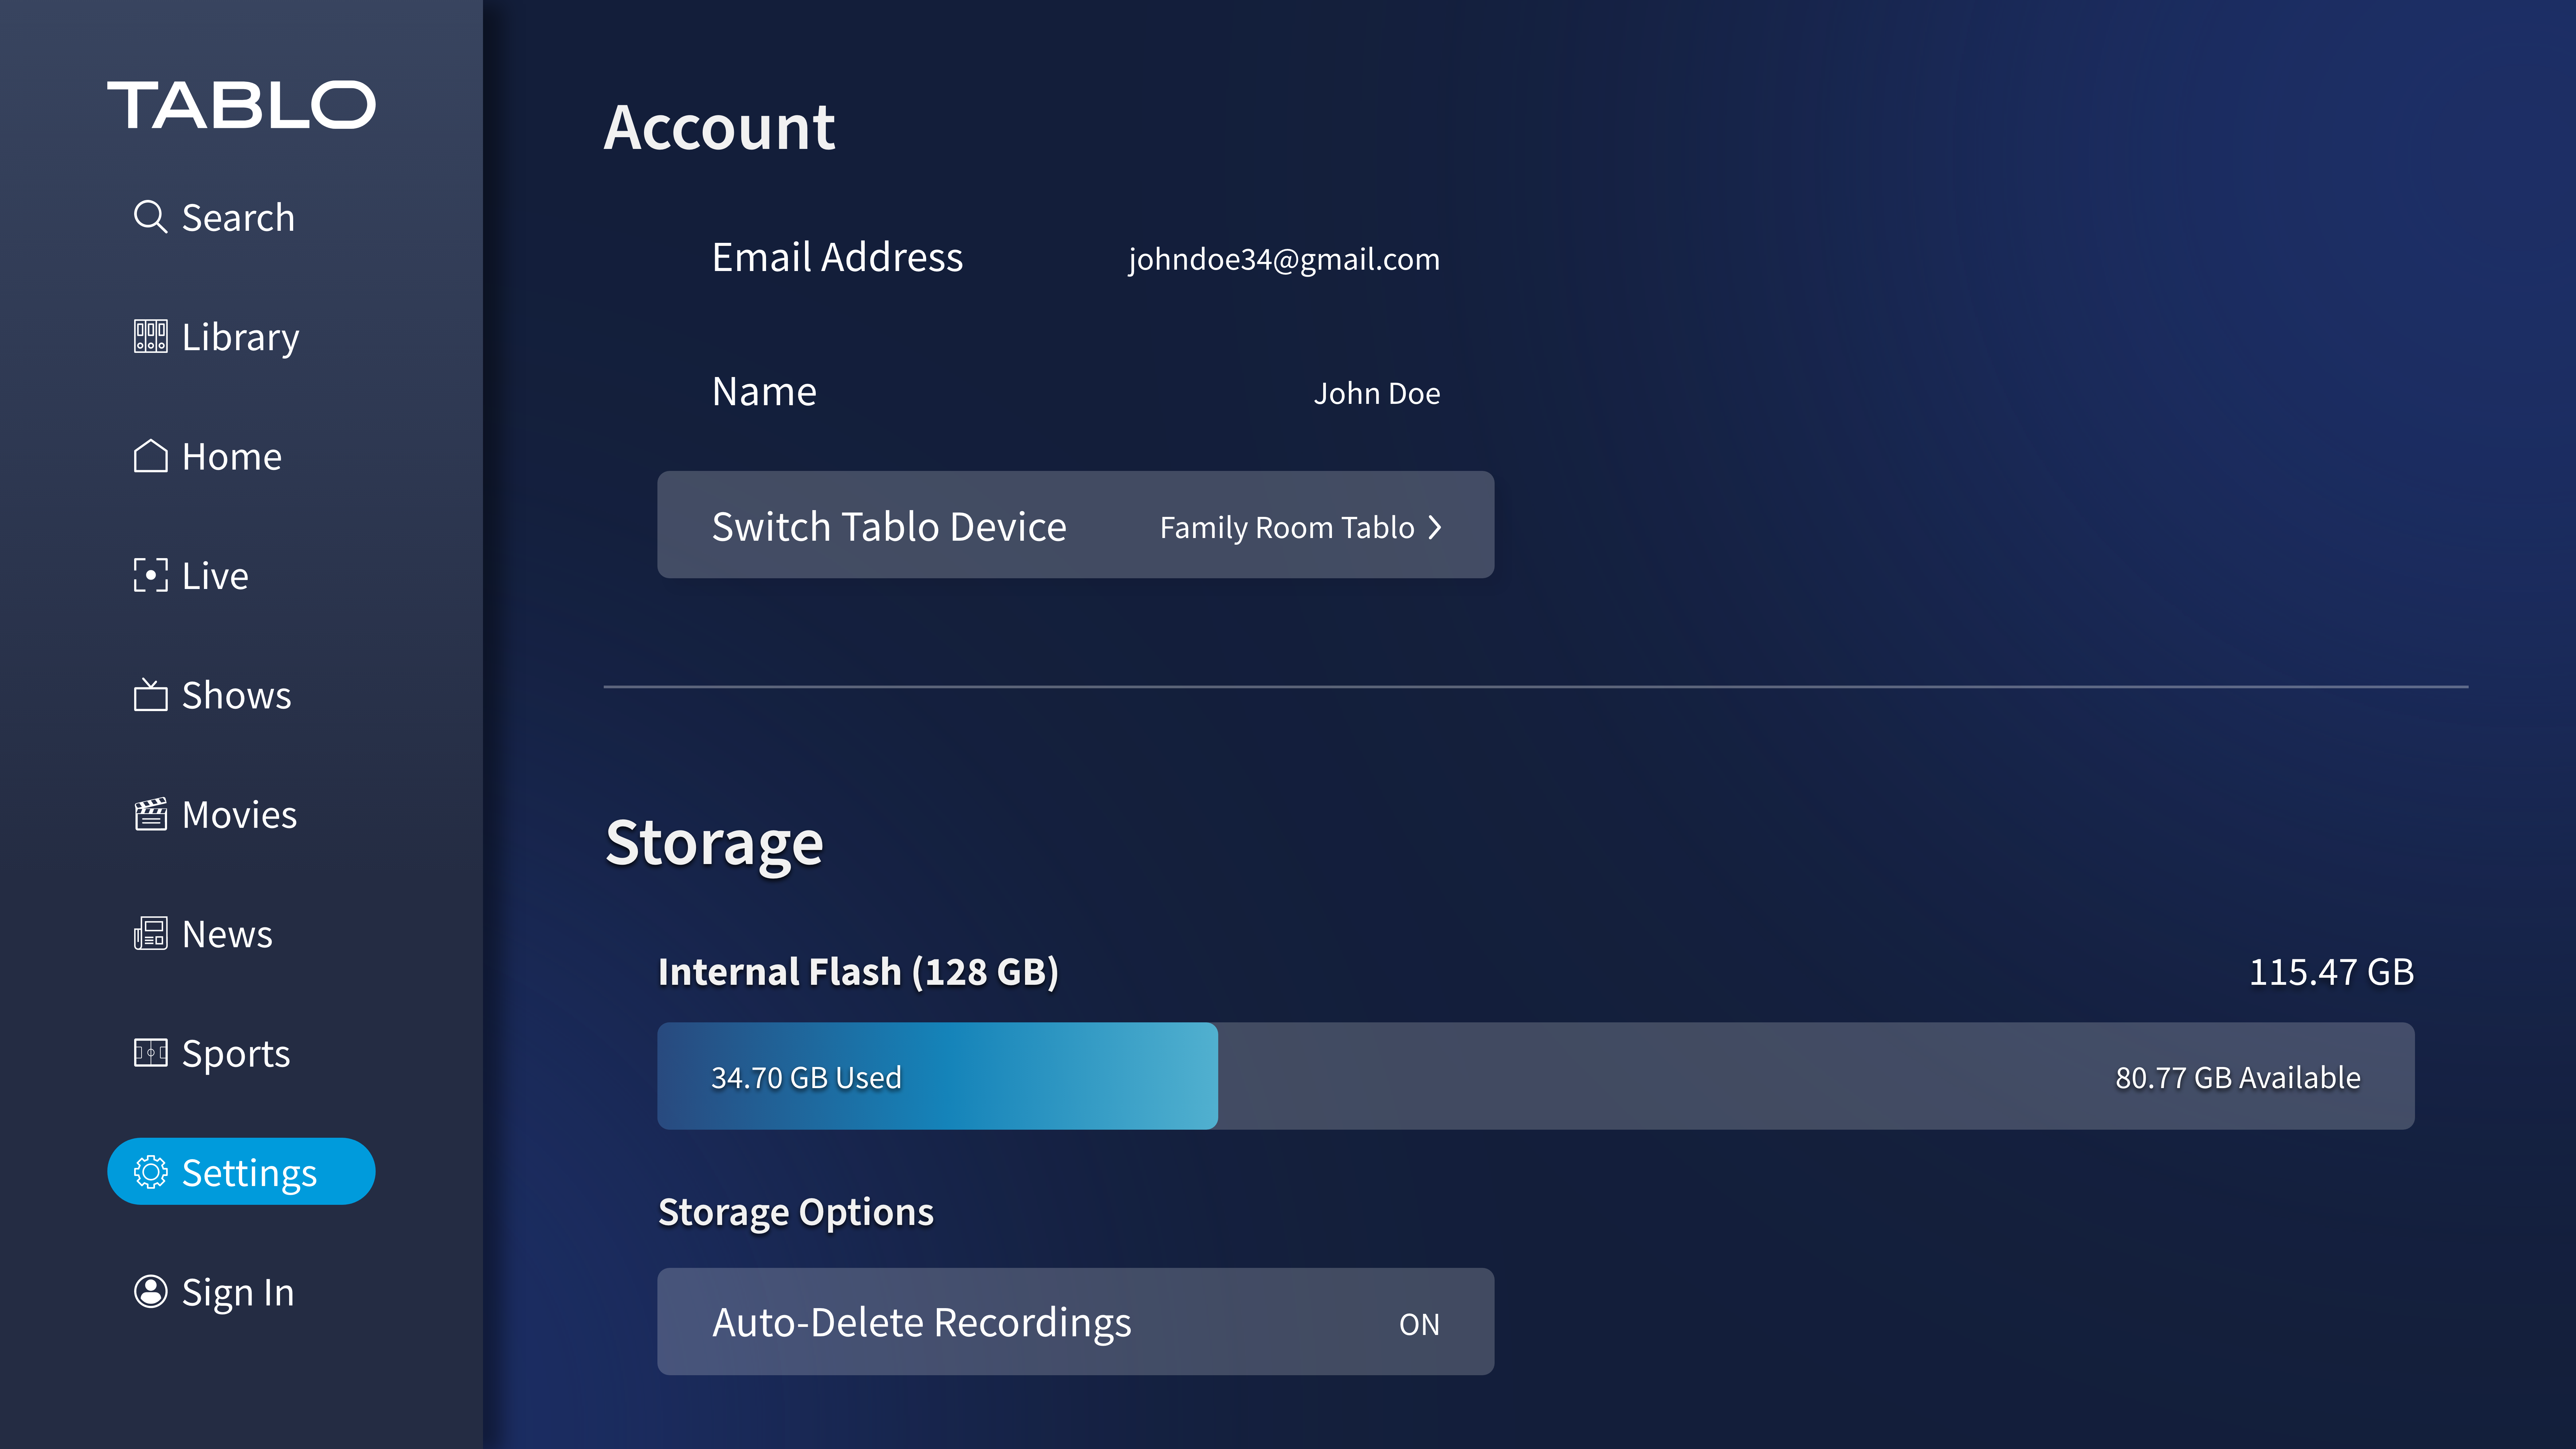The image size is (2576, 1449).
Task: Select Sports in the sidebar
Action: 212,1053
